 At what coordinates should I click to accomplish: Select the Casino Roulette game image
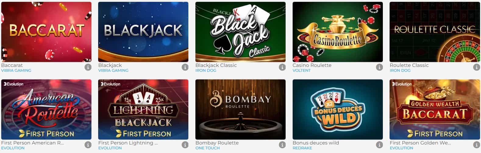tap(338, 32)
